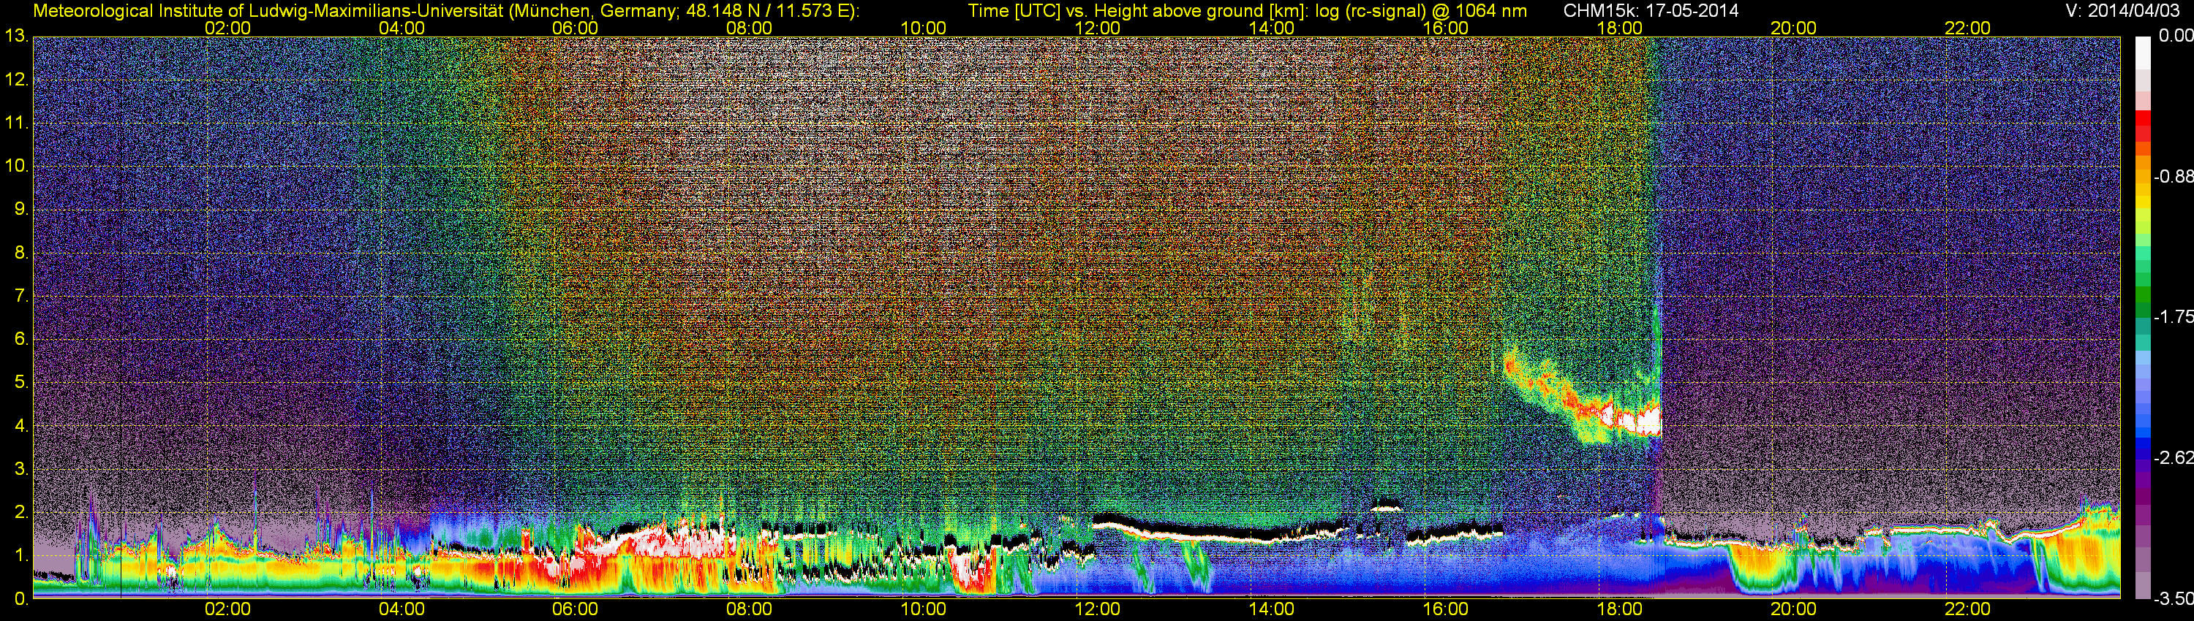
Task: Click the 9 km label on the height axis
Action: [21, 209]
